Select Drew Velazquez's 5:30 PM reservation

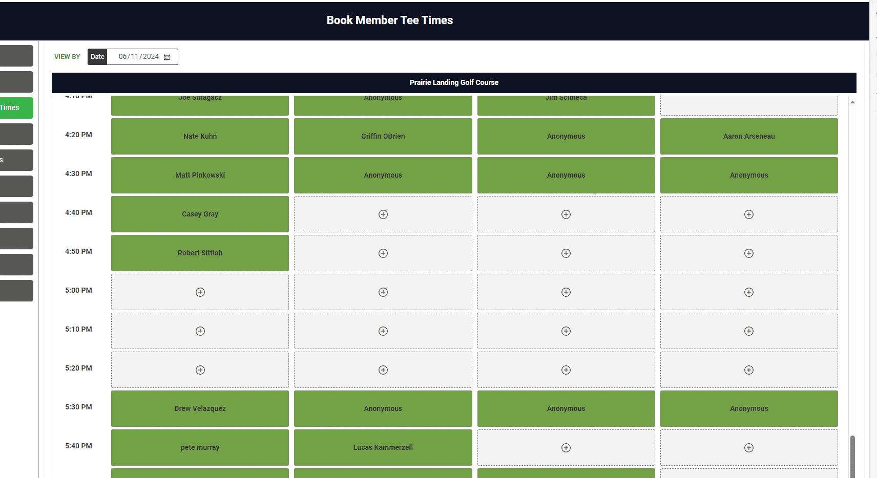(x=200, y=408)
